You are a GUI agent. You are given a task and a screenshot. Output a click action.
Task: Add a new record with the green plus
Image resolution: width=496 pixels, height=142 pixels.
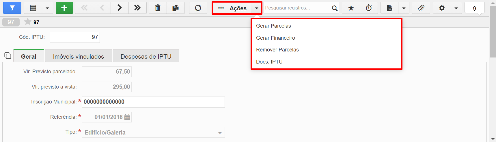[x=64, y=8]
